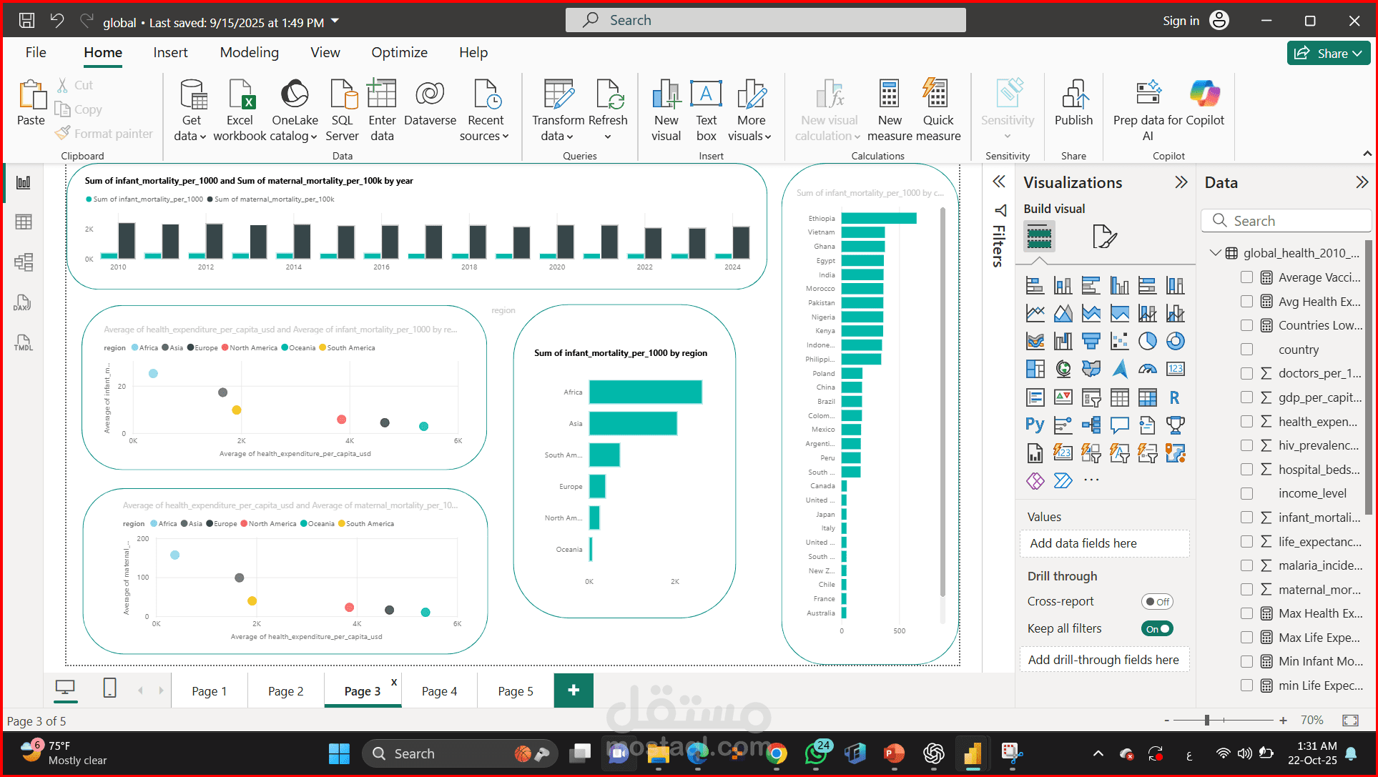This screenshot has width=1378, height=777.
Task: Open the Modeling ribbon tab
Action: 249,52
